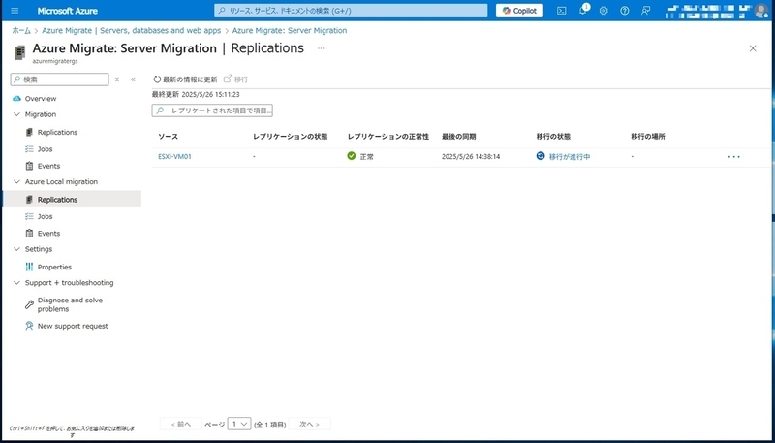The image size is (775, 443).
Task: Open the ESXi-VM01 source link
Action: pyautogui.click(x=175, y=156)
